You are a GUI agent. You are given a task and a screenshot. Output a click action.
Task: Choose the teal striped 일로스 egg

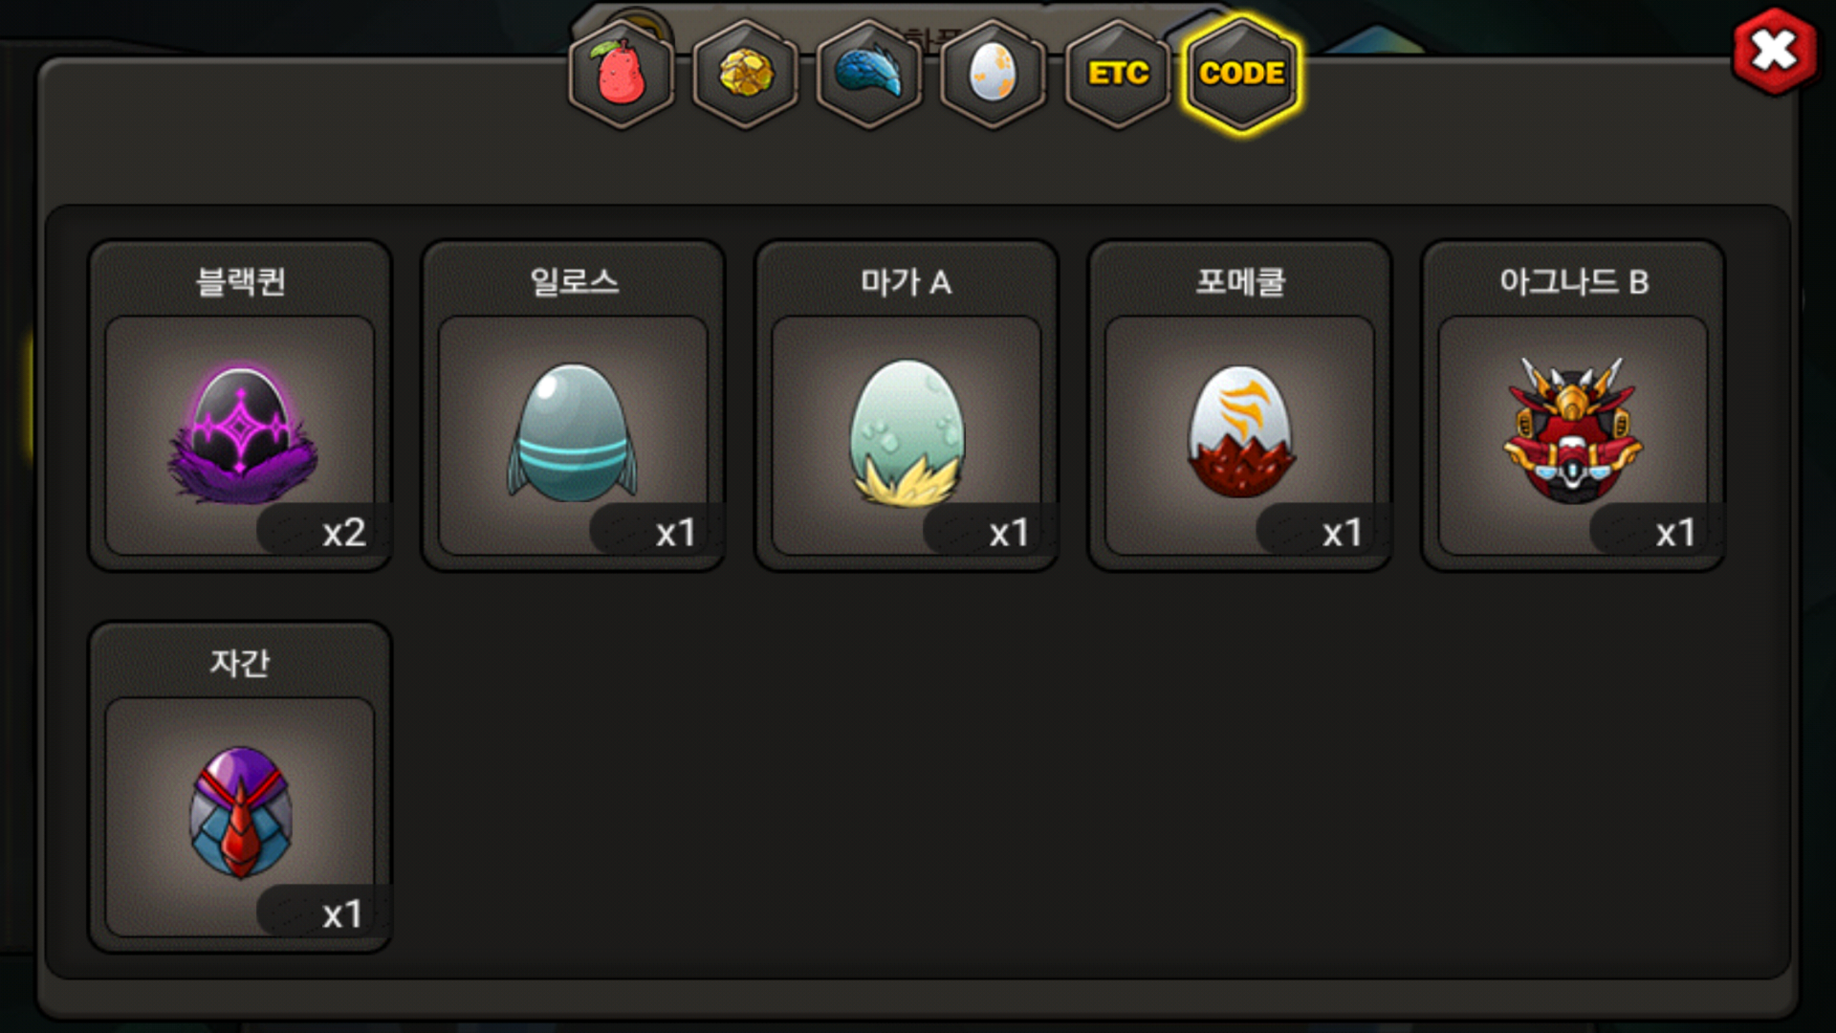(572, 433)
